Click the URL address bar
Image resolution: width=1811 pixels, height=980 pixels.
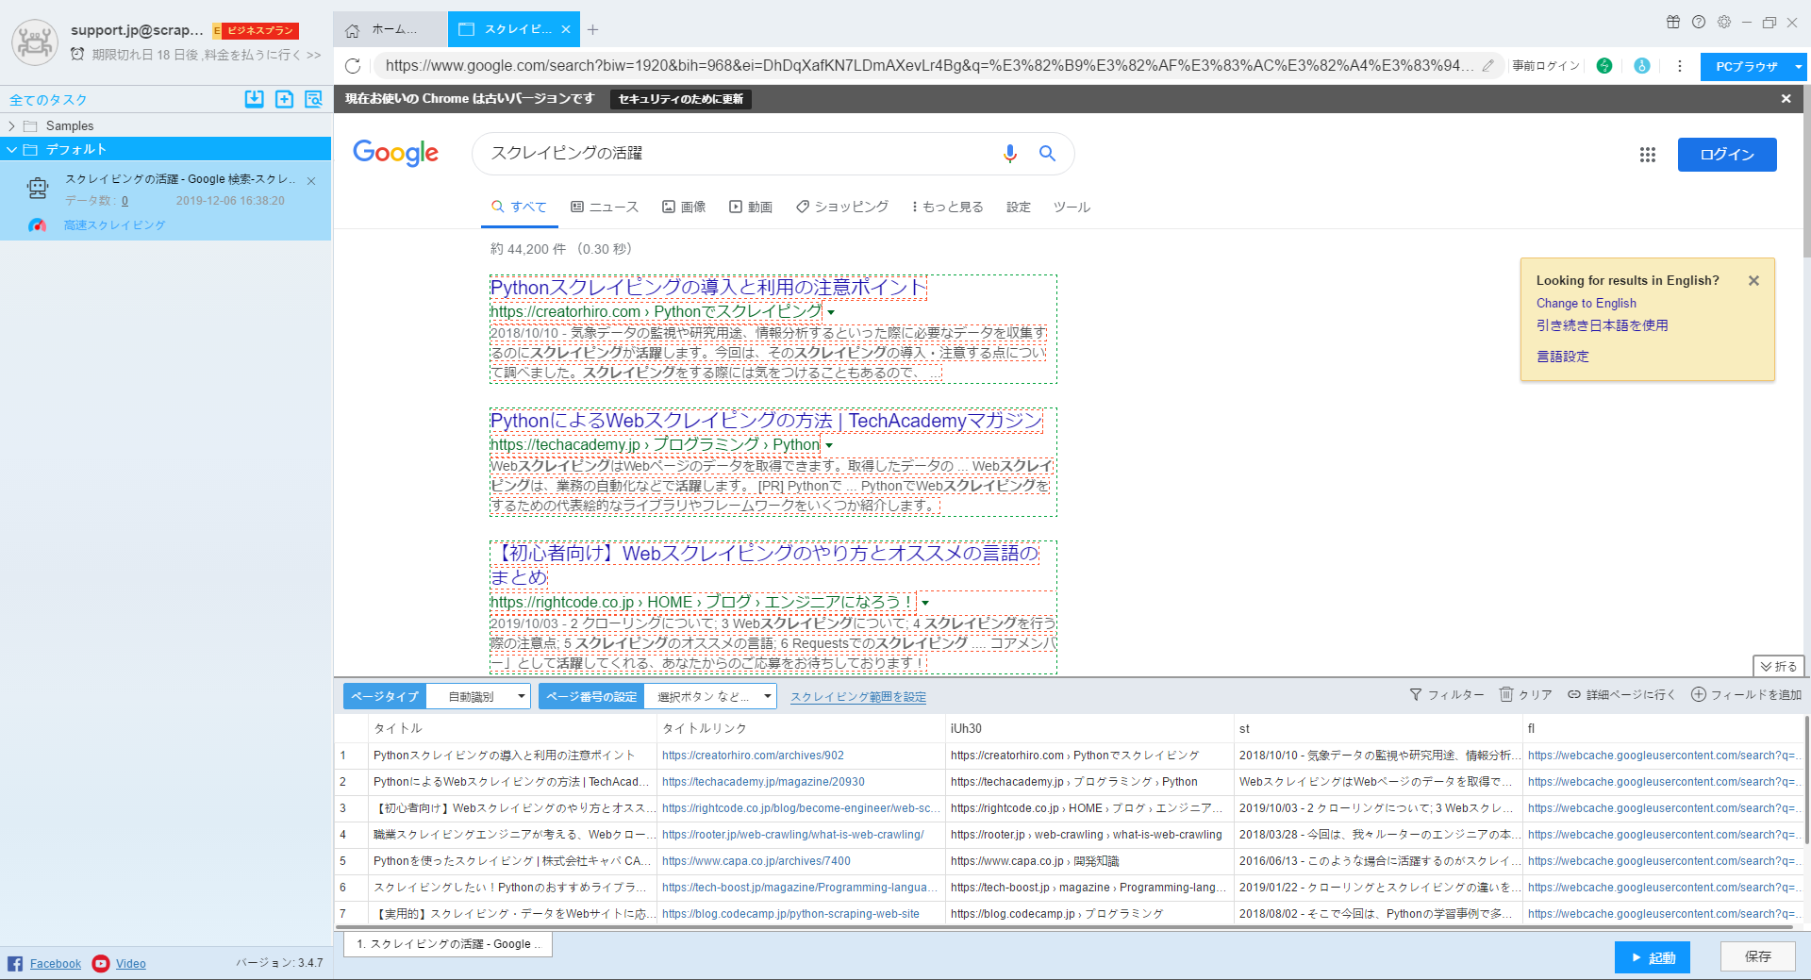click(x=929, y=66)
